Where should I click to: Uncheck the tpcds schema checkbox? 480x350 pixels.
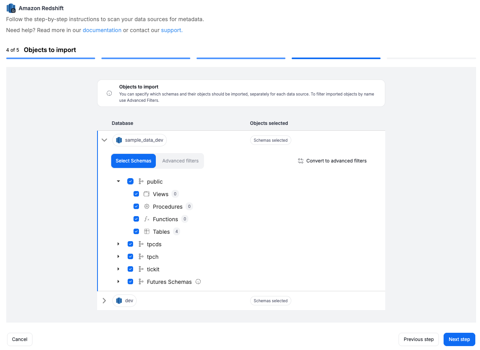(x=130, y=244)
